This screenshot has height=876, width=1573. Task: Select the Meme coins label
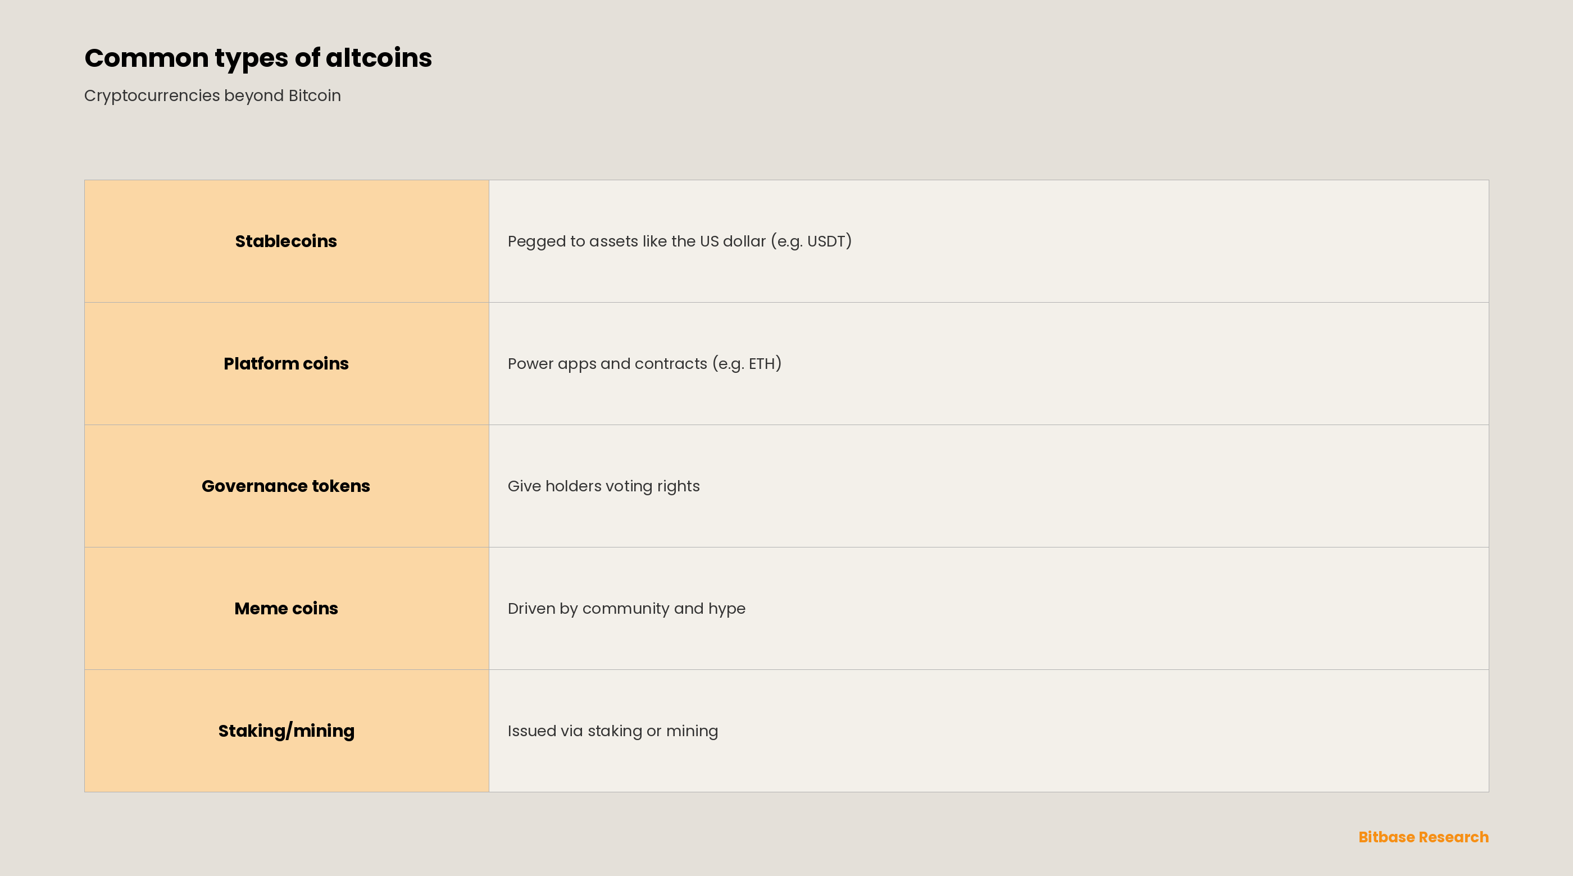coord(287,609)
